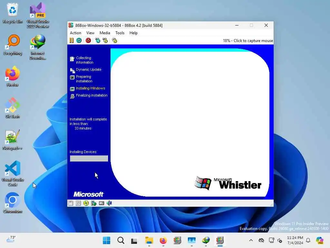Select the Recycle Bin desktop icon
This screenshot has height=248, width=330.
13,13
